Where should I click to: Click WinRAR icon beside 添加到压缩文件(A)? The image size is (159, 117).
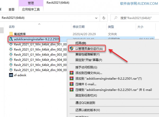(72, 73)
